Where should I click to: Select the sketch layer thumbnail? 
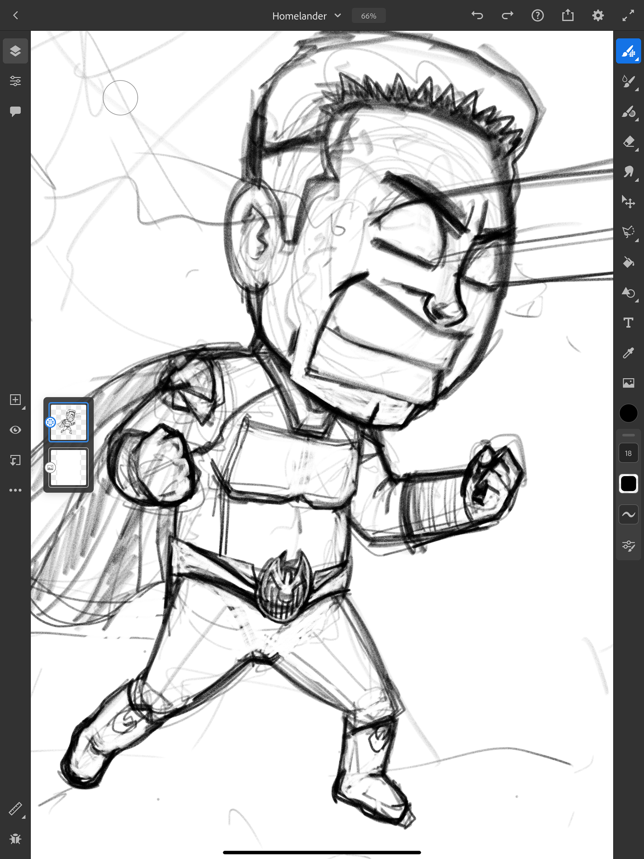click(68, 422)
